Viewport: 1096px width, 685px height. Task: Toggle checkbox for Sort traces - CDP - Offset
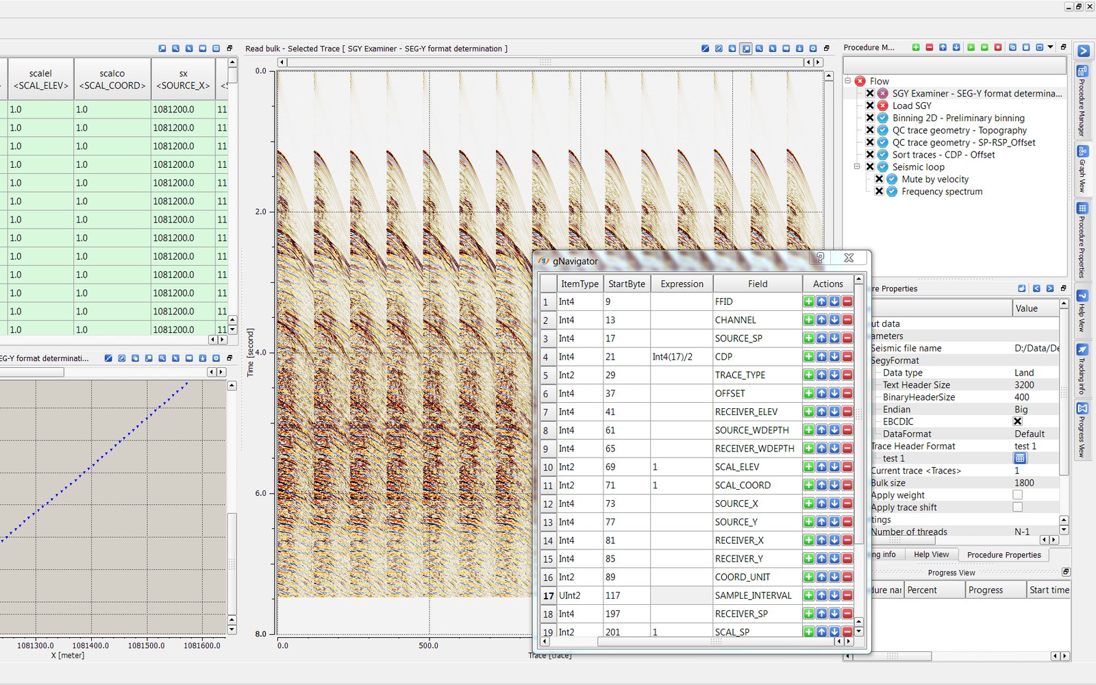(870, 155)
